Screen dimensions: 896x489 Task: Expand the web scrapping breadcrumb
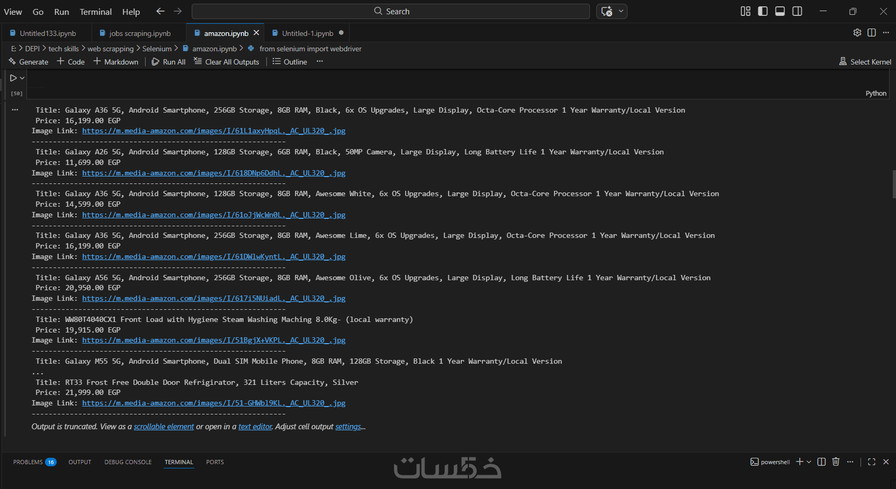click(111, 49)
